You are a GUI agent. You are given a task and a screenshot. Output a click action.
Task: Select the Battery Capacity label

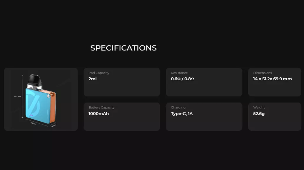pyautogui.click(x=101, y=108)
